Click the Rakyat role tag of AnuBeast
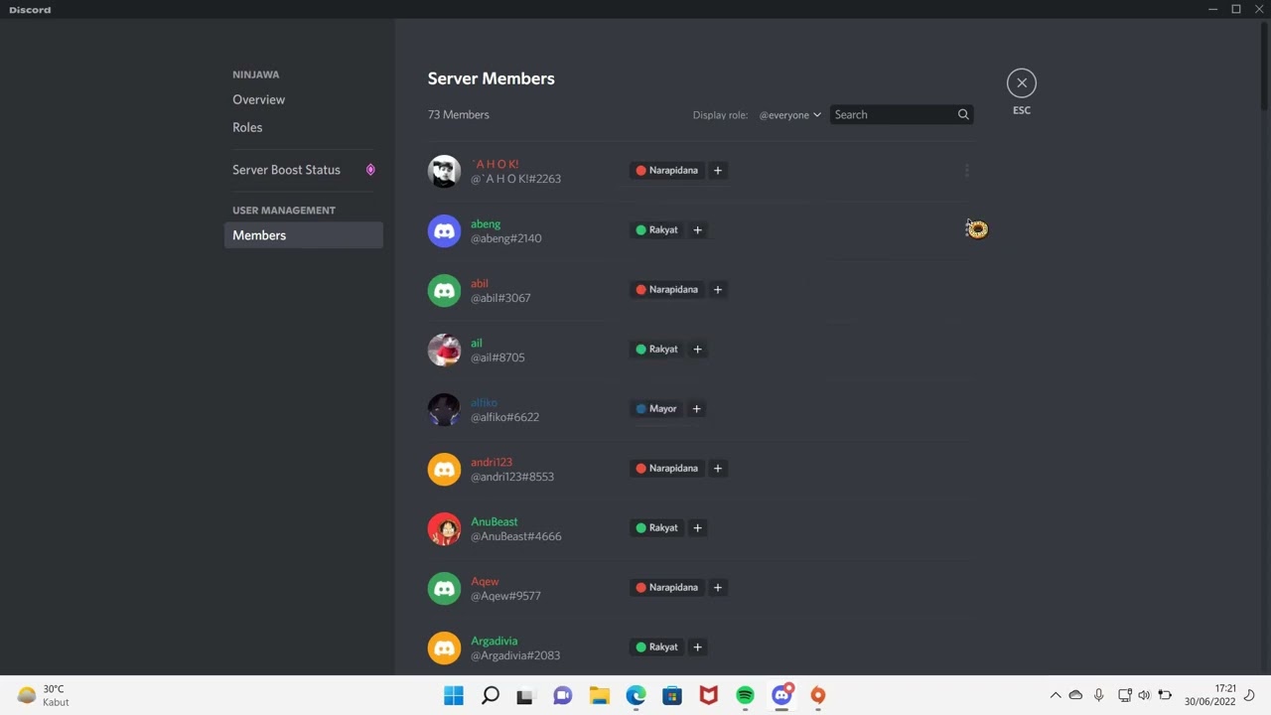1271x715 pixels. (x=657, y=528)
